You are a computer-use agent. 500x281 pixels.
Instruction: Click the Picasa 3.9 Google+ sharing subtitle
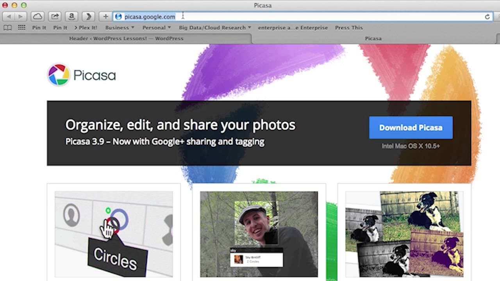pyautogui.click(x=165, y=141)
